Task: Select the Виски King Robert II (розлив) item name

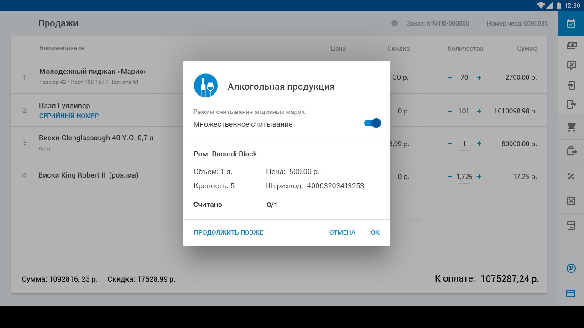Action: [89, 175]
